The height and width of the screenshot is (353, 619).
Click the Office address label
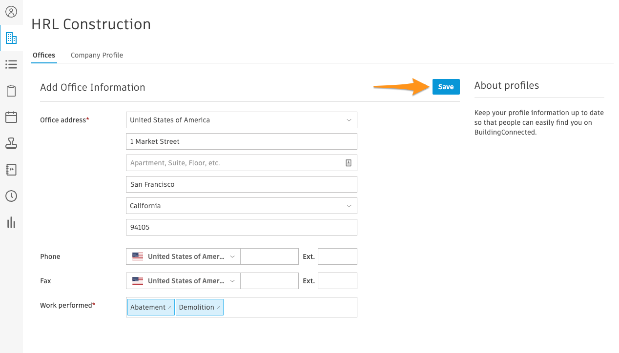coord(64,120)
